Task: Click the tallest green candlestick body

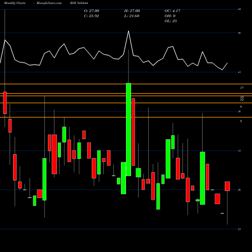Action: pyautogui.click(x=129, y=130)
